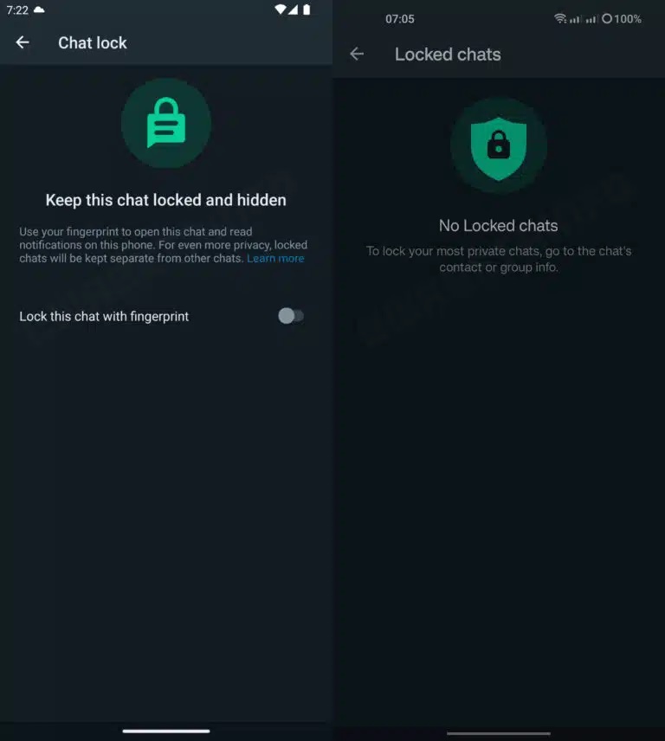Viewport: 665px width, 741px height.
Task: Tap the cloud icon in left status bar
Action: (x=39, y=10)
